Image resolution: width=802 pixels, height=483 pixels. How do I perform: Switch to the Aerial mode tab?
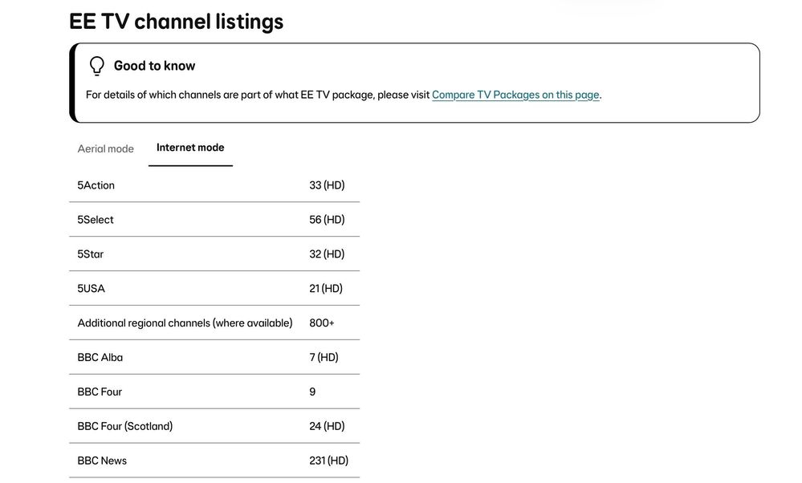[x=105, y=148]
